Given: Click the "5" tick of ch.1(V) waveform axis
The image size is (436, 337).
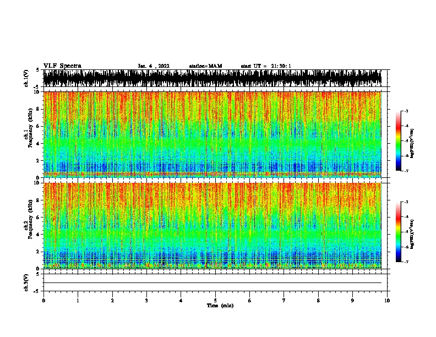Looking at the screenshot, I should click(37, 70).
